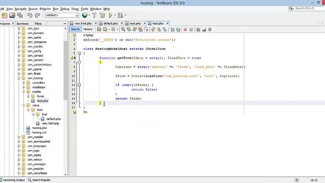Click the Build Project hammer icon
This screenshot has height=183, width=325.
click(x=94, y=15)
